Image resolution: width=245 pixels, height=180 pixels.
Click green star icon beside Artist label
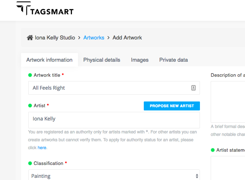[x=30, y=105]
